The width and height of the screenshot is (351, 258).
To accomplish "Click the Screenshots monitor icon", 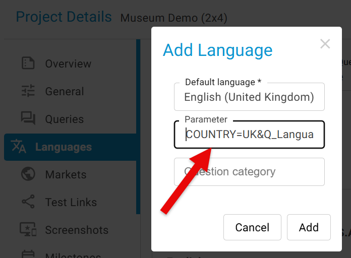I will pyautogui.click(x=28, y=230).
